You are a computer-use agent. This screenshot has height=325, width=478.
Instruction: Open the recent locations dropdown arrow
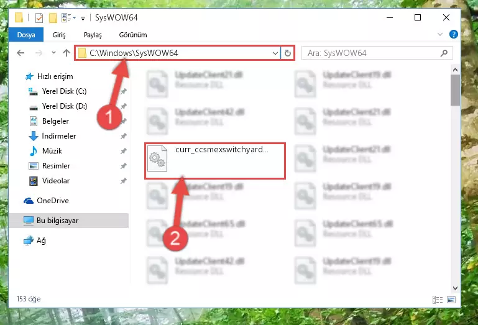[x=53, y=53]
